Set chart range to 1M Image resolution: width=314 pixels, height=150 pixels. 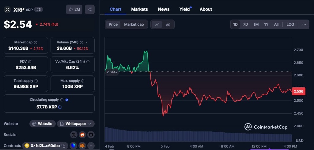point(256,24)
